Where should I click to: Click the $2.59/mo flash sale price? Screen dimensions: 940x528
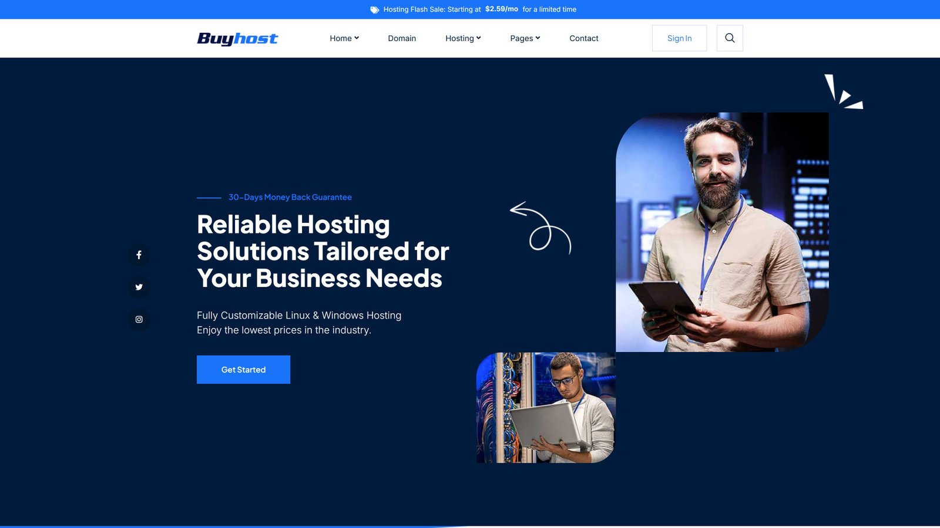(501, 9)
